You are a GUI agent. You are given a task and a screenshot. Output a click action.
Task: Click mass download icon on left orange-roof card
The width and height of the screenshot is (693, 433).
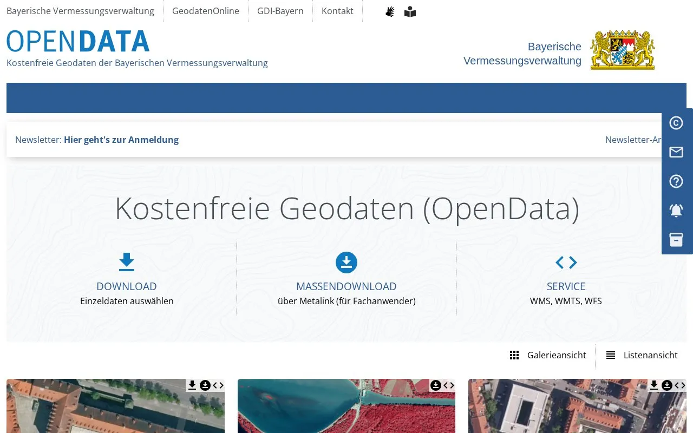[205, 385]
